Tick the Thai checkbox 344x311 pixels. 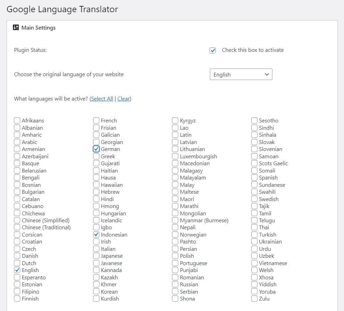tap(254, 227)
